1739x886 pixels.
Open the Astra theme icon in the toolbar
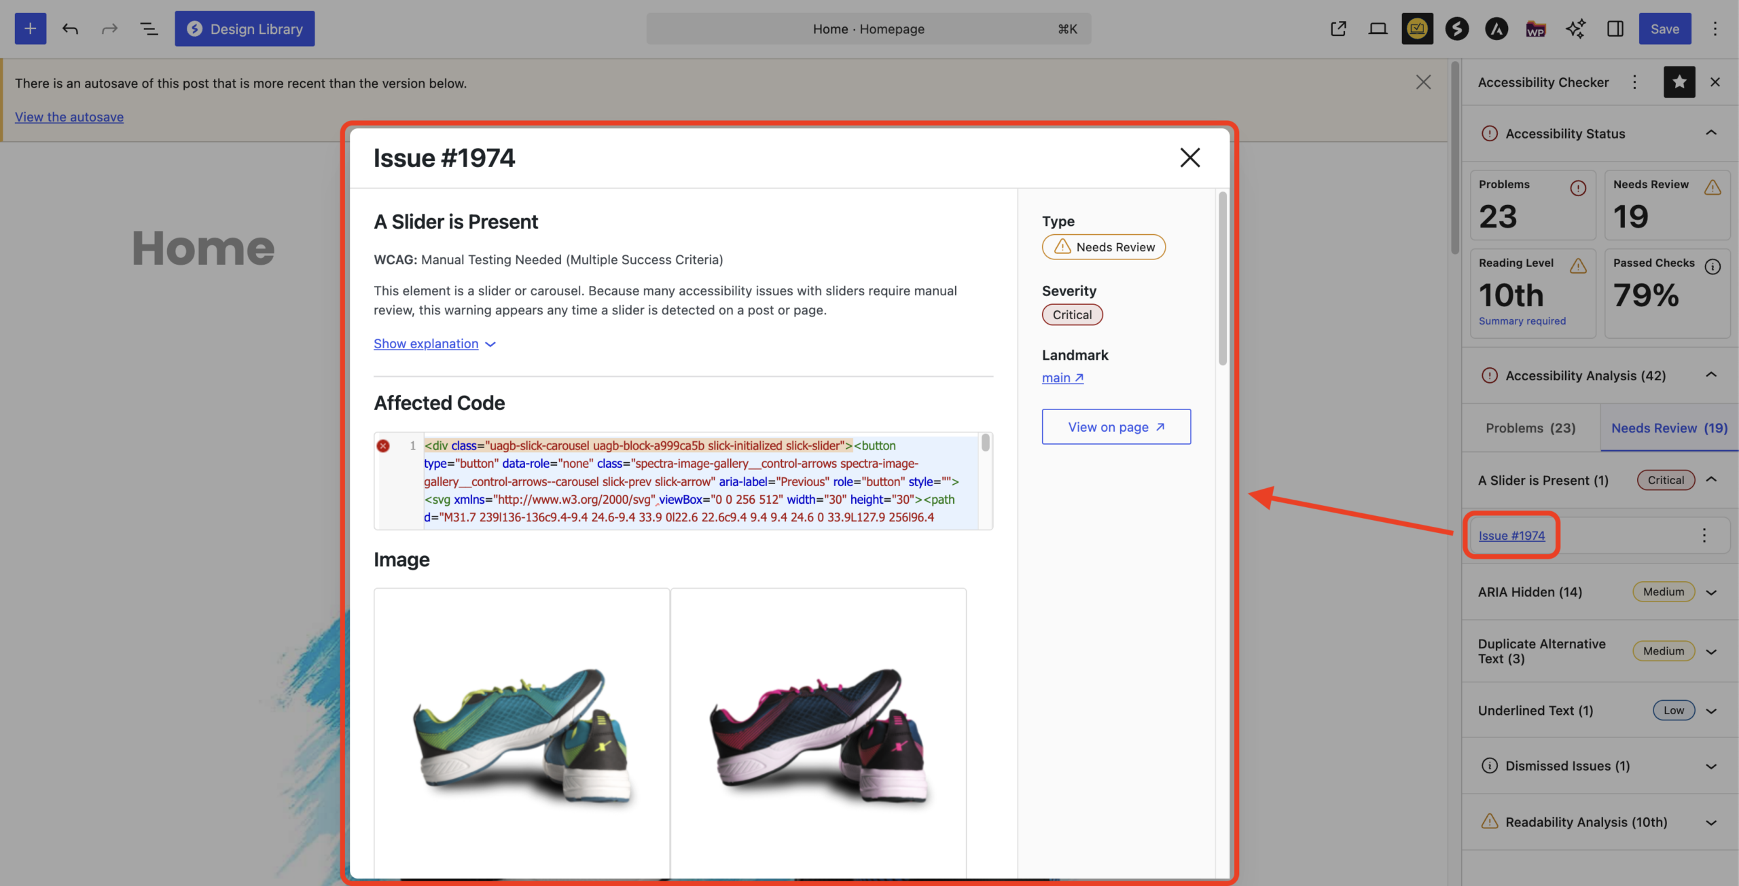[x=1496, y=29]
